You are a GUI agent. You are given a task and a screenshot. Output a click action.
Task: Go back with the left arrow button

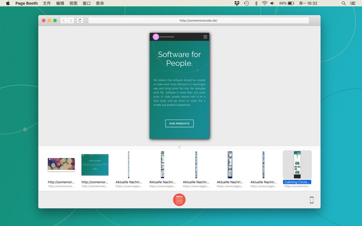pos(64,20)
